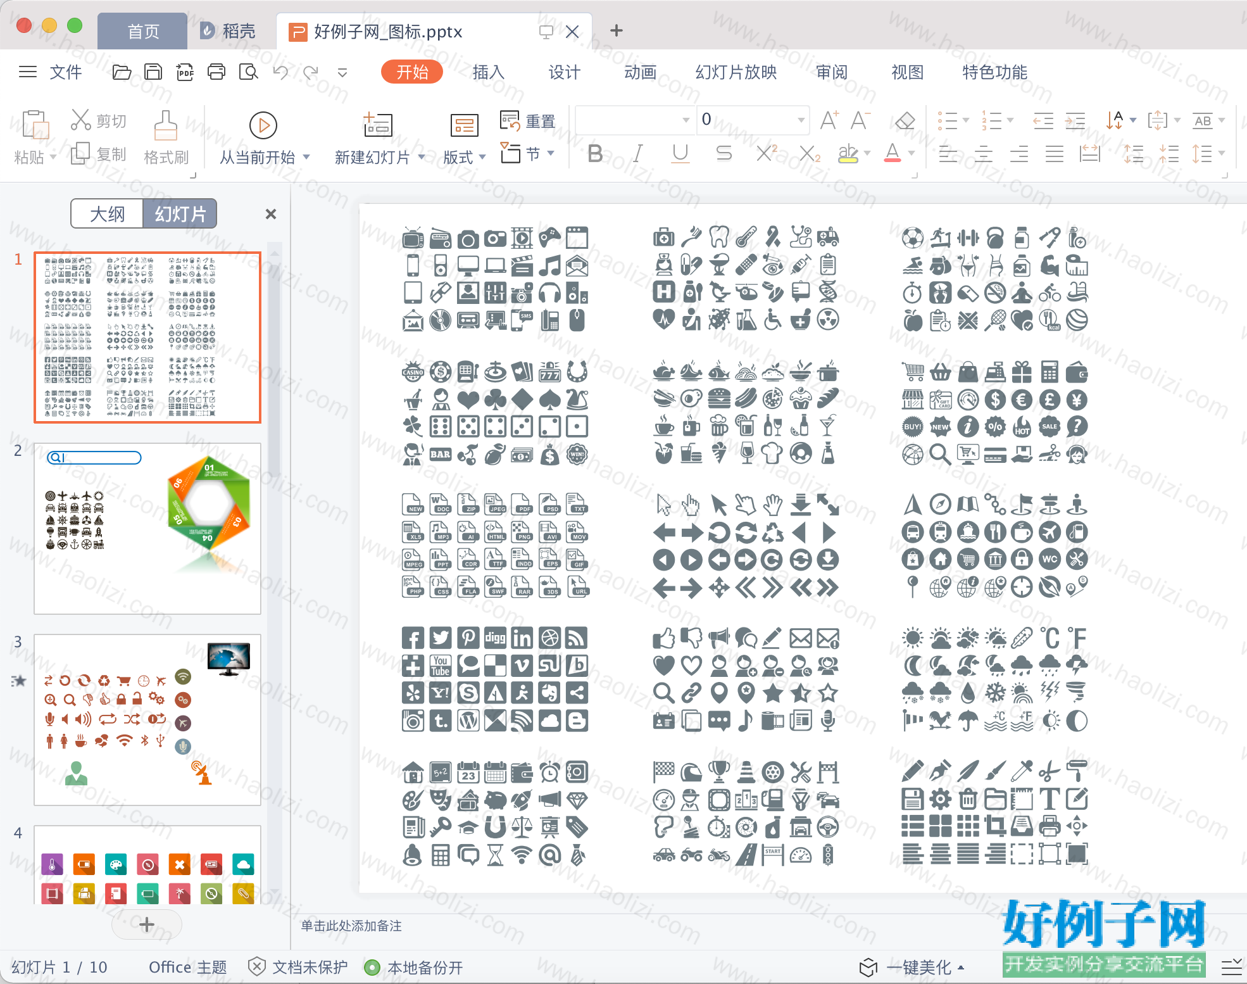Center align text
Viewport: 1247px width, 984px height.
point(983,154)
